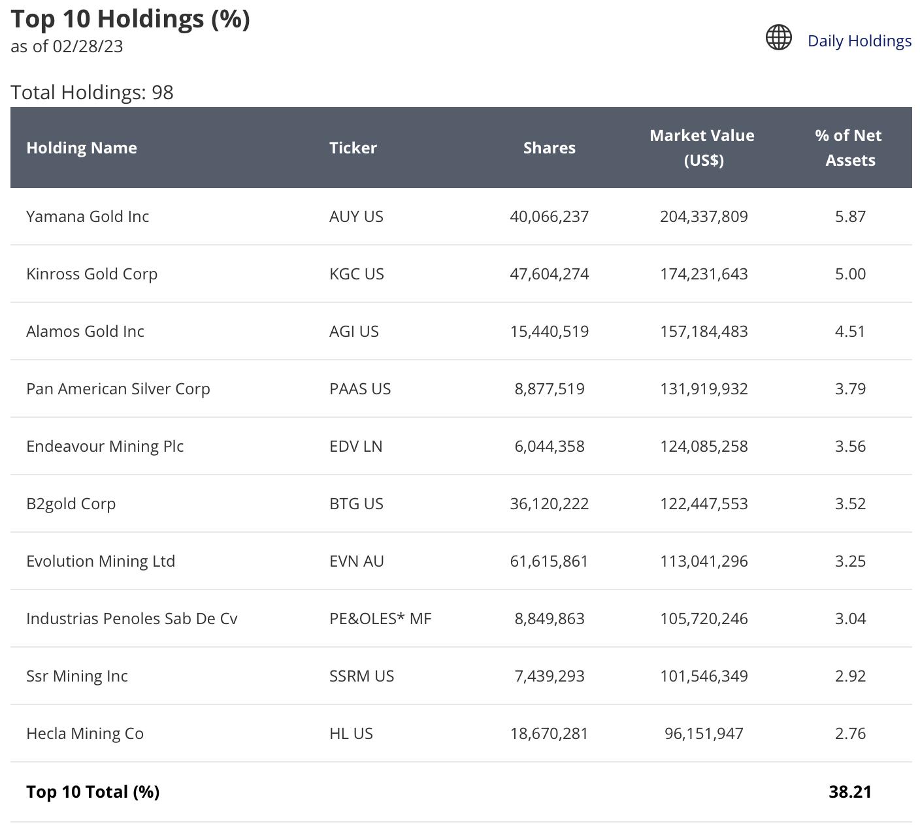Click the SSRM US ticker cell
920x833 pixels.
pos(362,676)
